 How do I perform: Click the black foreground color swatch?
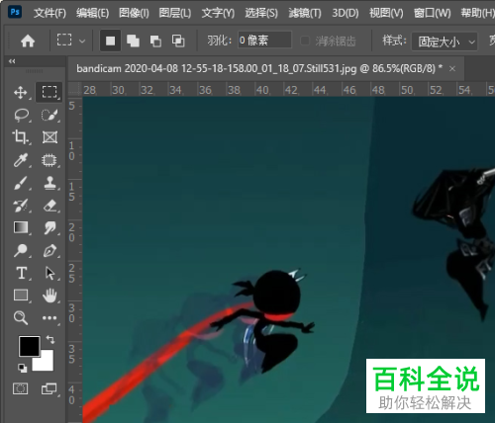click(x=29, y=346)
